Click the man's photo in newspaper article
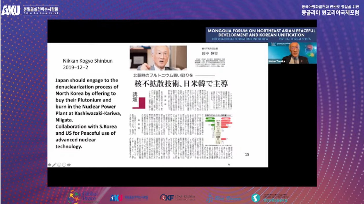Screen dimensions: 364x204 (158, 58)
